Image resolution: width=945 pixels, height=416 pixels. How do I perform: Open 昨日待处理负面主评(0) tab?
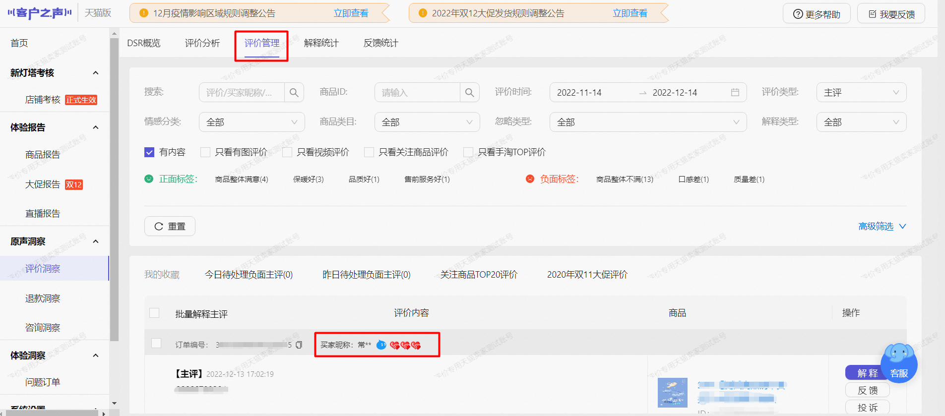point(367,275)
